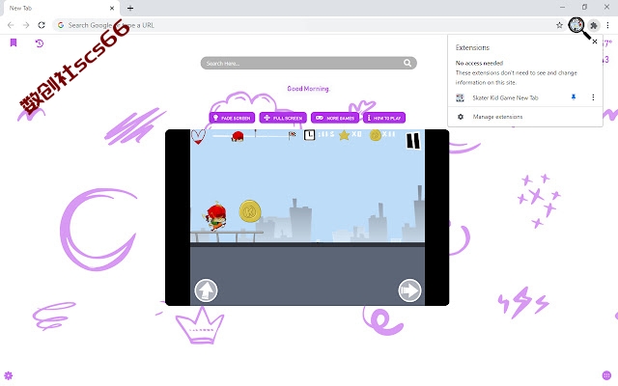Click the browser back arrow
The image size is (618, 386).
11,25
